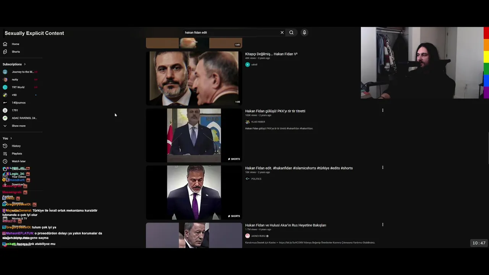489x275 pixels.
Task: Click the 1.7M views text
Action: pyautogui.click(x=251, y=230)
